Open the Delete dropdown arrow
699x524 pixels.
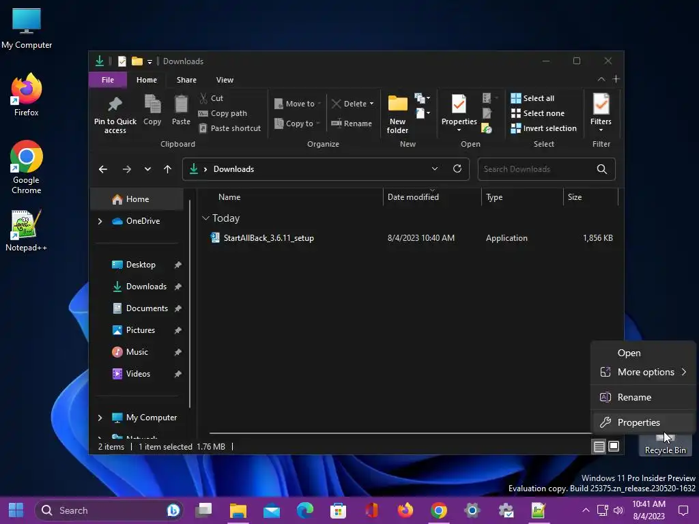pyautogui.click(x=371, y=104)
